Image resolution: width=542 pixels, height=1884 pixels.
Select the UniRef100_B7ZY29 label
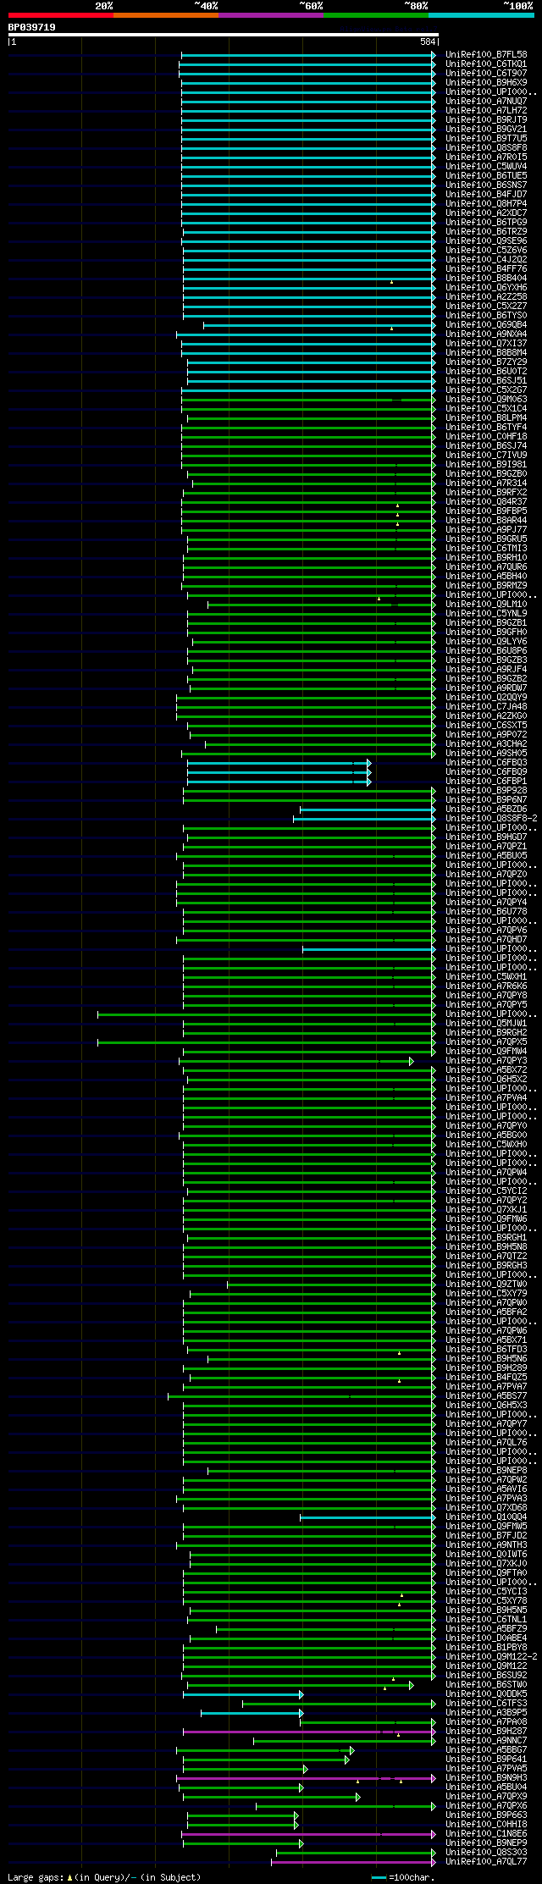pyautogui.click(x=486, y=362)
